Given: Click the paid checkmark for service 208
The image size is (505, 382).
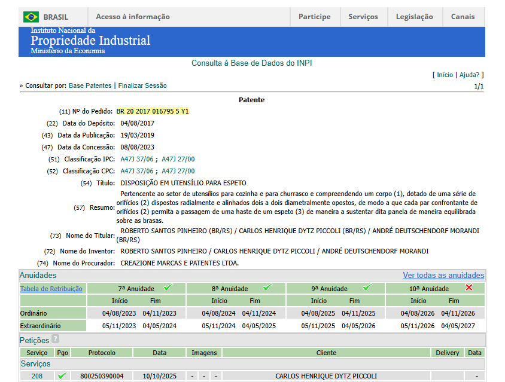Looking at the screenshot, I should tap(62, 375).
